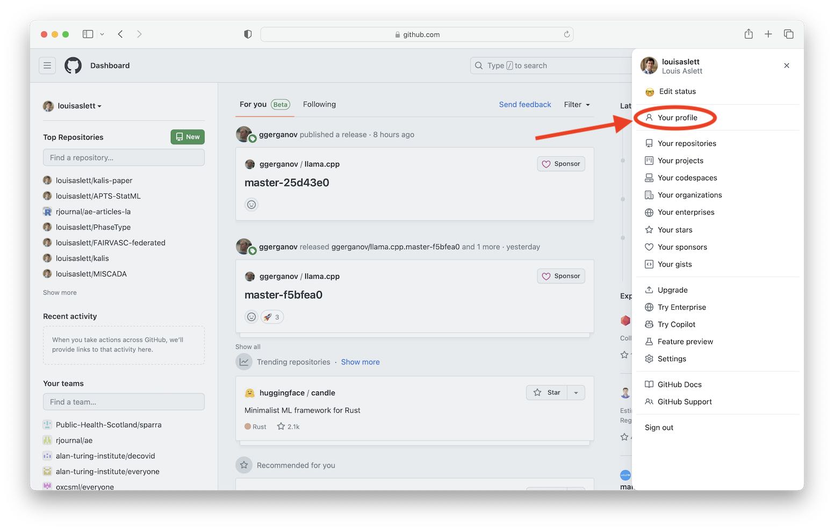
Task: Open Settings via gear icon
Action: pos(649,359)
